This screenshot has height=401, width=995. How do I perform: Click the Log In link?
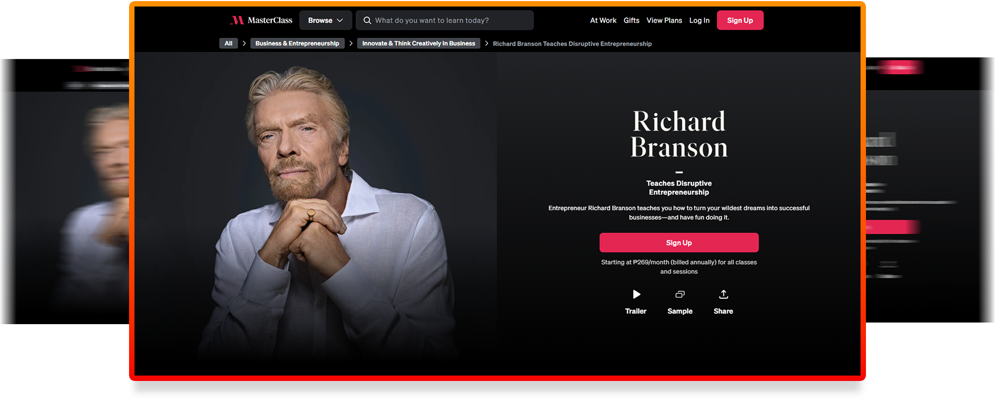coord(699,21)
